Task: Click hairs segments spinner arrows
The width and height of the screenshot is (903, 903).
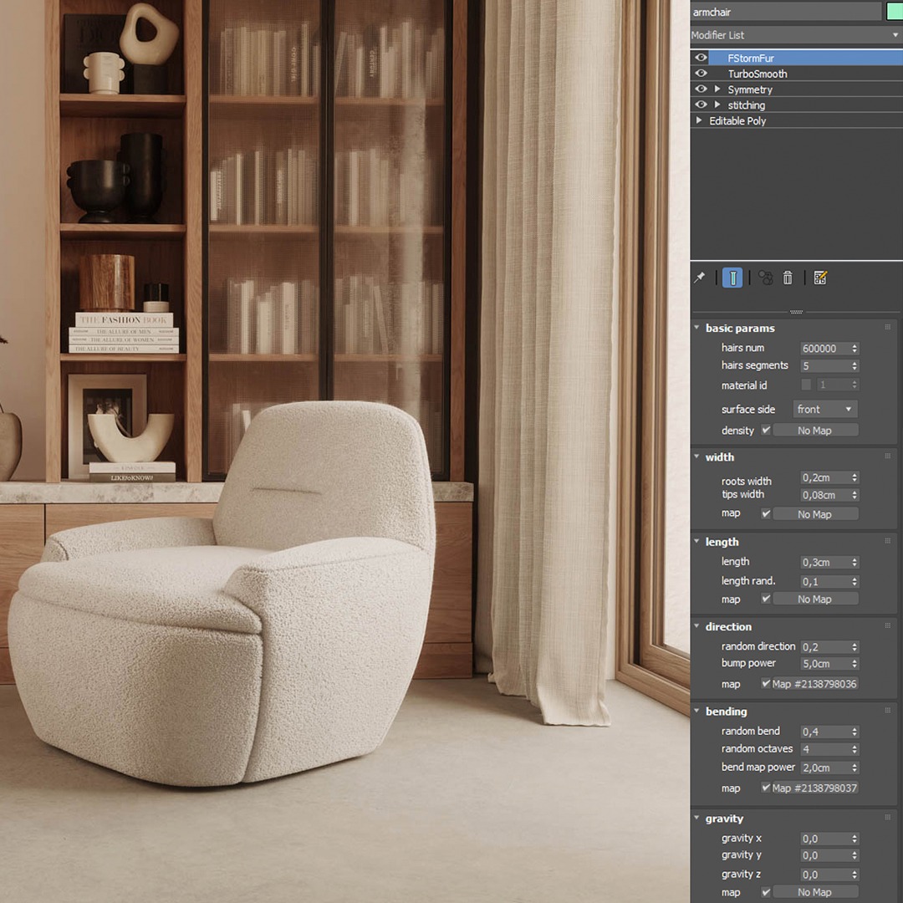Action: [x=855, y=365]
